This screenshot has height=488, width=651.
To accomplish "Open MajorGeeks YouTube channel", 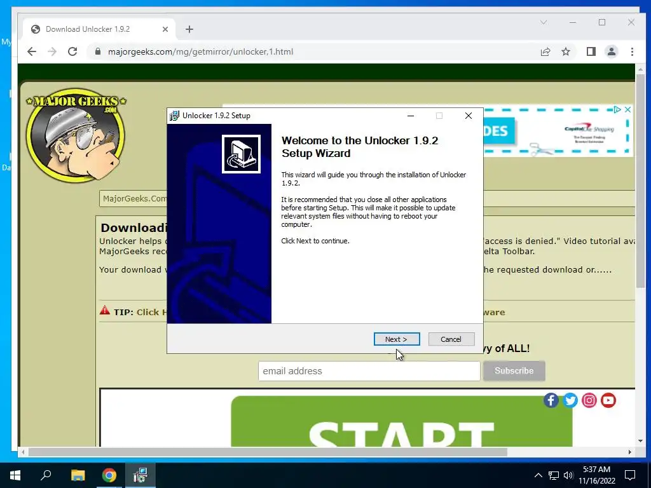I will click(608, 400).
